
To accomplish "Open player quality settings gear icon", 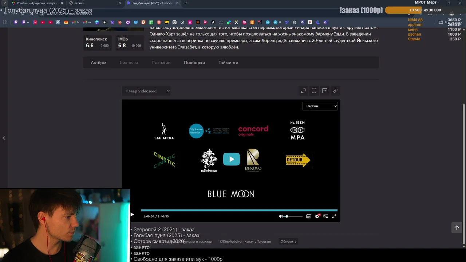I will [317, 216].
